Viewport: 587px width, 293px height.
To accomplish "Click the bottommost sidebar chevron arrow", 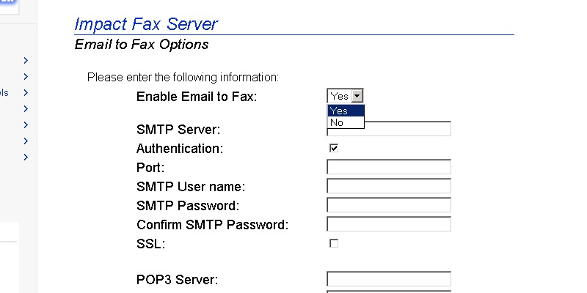I will tap(26, 157).
